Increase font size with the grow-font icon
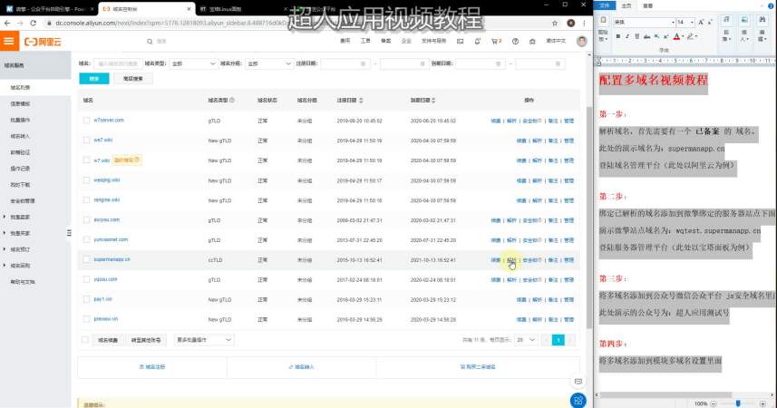This screenshot has width=777, height=408. [x=701, y=23]
